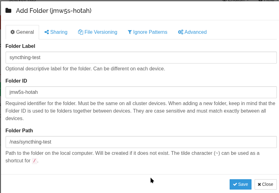Save the new folder configuration
Image resolution: width=279 pixels, height=193 pixels.
coord(240,185)
